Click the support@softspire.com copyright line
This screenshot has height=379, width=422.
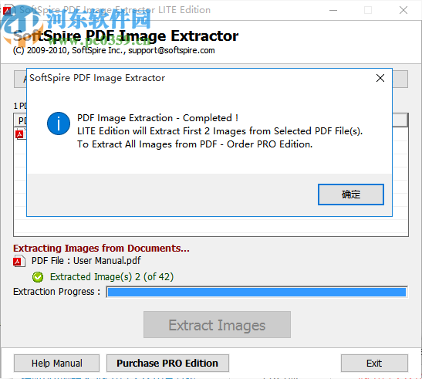point(114,50)
